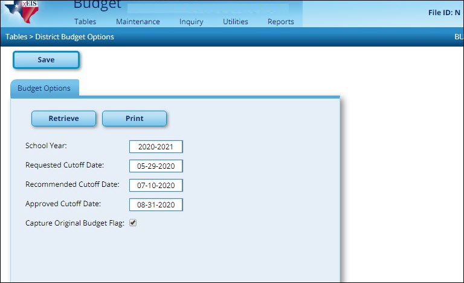Open the Inquiry menu
Screen dimensions: 464x283
tap(191, 22)
